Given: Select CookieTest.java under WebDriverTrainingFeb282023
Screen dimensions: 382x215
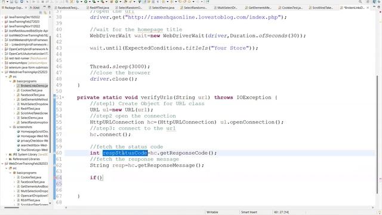Looking at the screenshot, I should 29,177.
